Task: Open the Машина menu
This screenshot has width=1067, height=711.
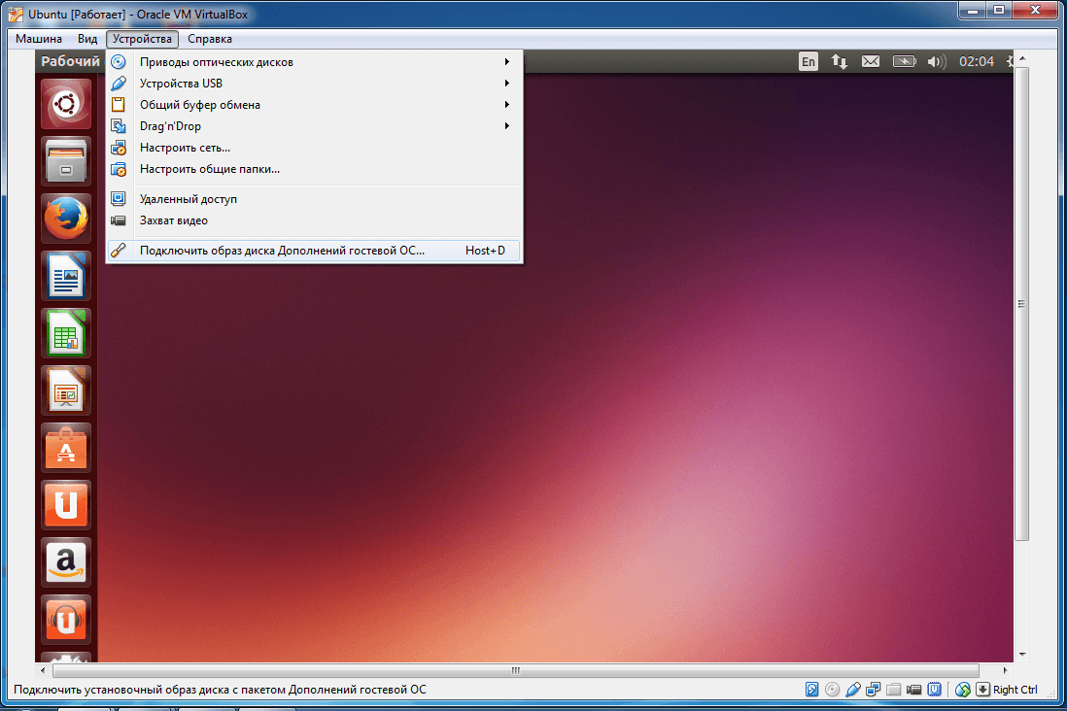Action: (39, 39)
